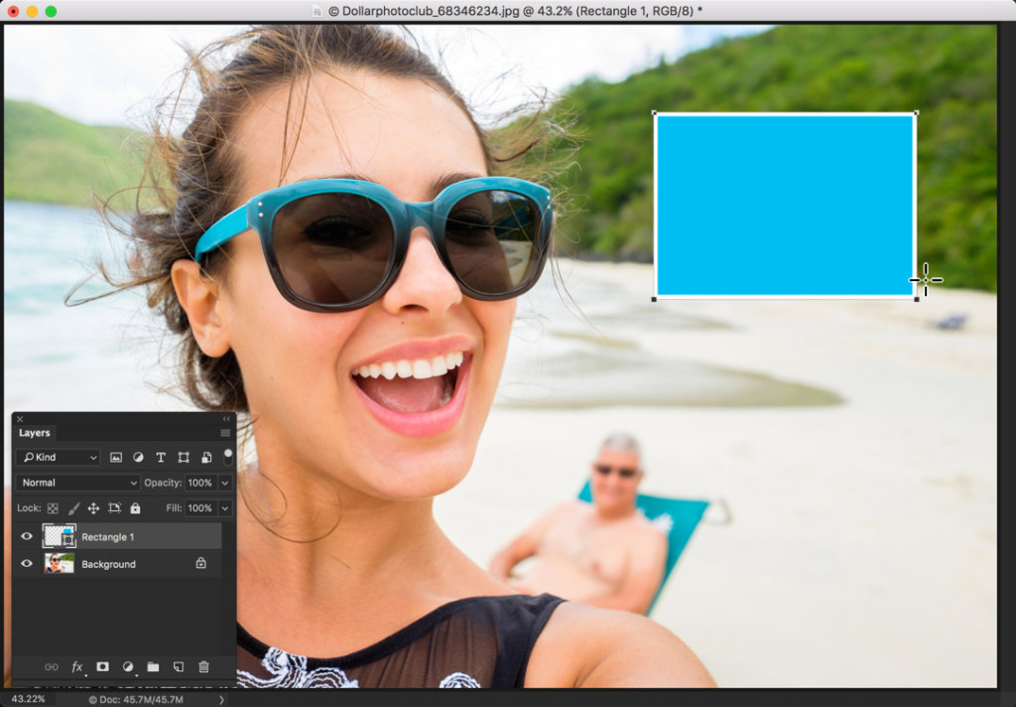Hide the Background layer
1016x707 pixels.
[26, 564]
